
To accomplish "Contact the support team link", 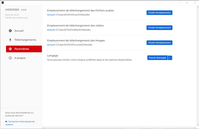I will tap(20, 123).
